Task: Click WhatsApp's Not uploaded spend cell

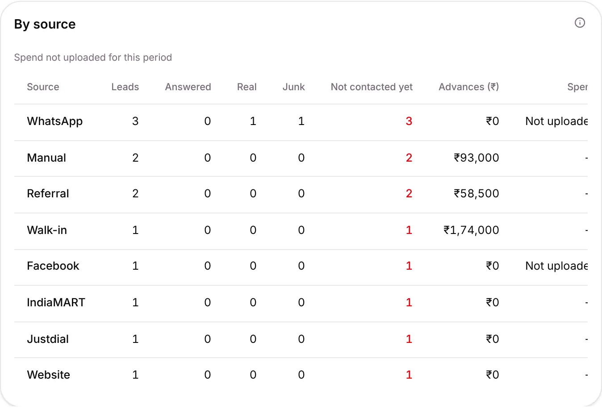Action: (556, 121)
